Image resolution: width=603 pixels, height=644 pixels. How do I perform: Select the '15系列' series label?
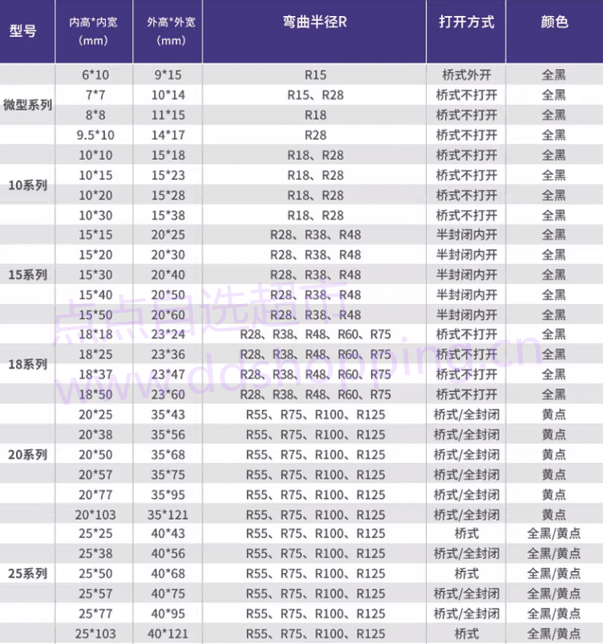27,275
